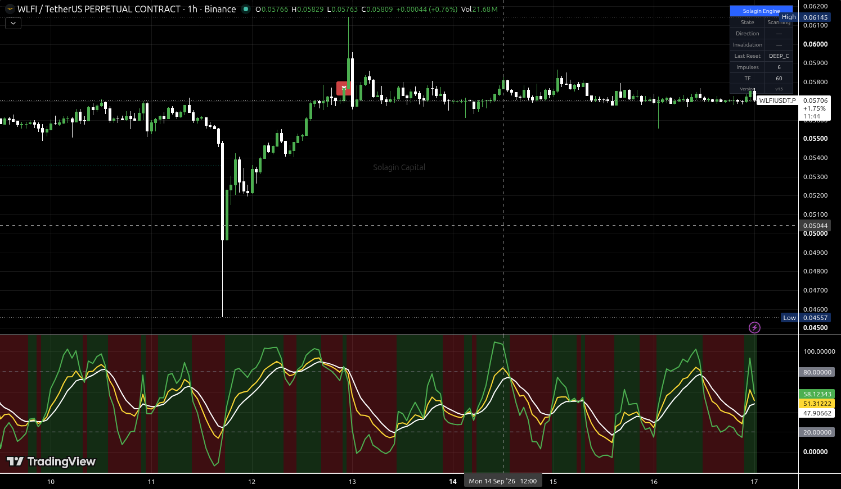
Task: Click the TF value 60 cell
Action: coord(779,79)
